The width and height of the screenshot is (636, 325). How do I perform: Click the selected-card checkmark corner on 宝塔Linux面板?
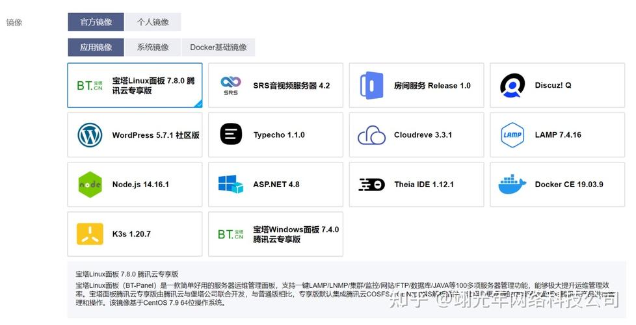(199, 104)
